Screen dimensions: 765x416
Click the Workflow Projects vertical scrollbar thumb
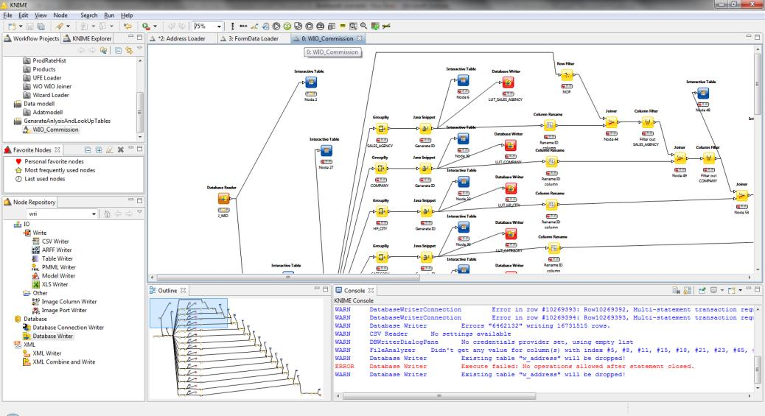[140, 112]
